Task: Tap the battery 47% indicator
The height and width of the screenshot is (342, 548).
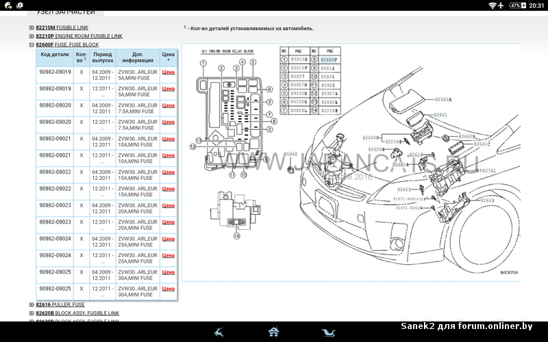Action: [518, 5]
